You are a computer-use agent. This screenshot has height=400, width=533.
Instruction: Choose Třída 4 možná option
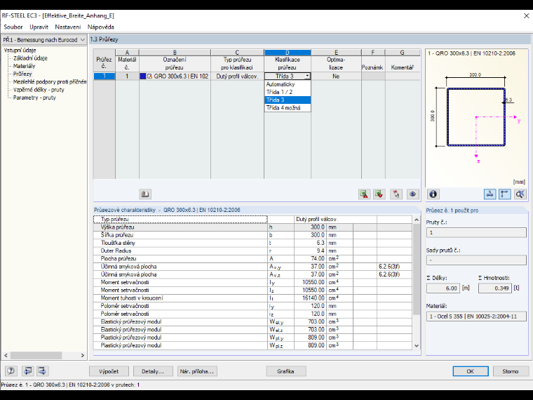tap(288, 108)
